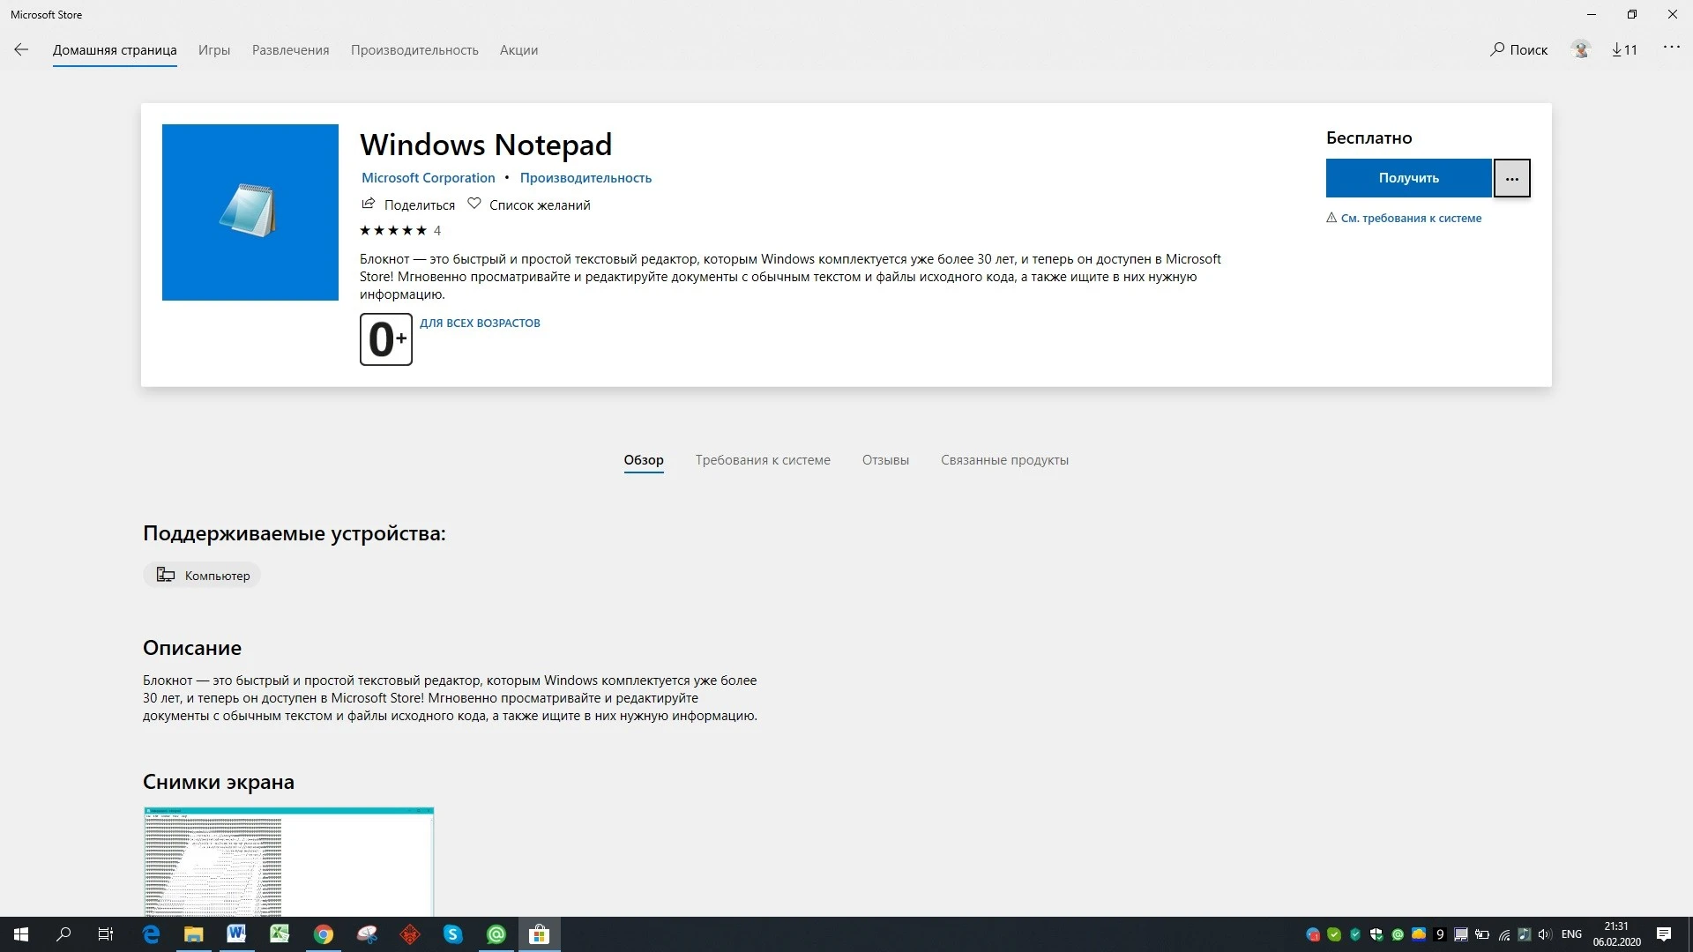Open the Отзывы section tab
Screen dimensions: 1693x952
(885, 460)
